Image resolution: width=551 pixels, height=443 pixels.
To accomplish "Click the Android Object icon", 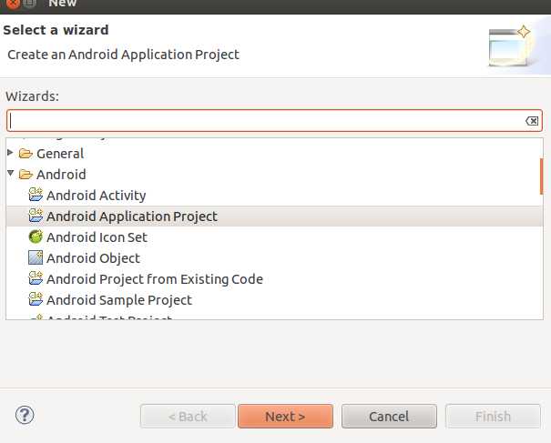I will click(36, 257).
